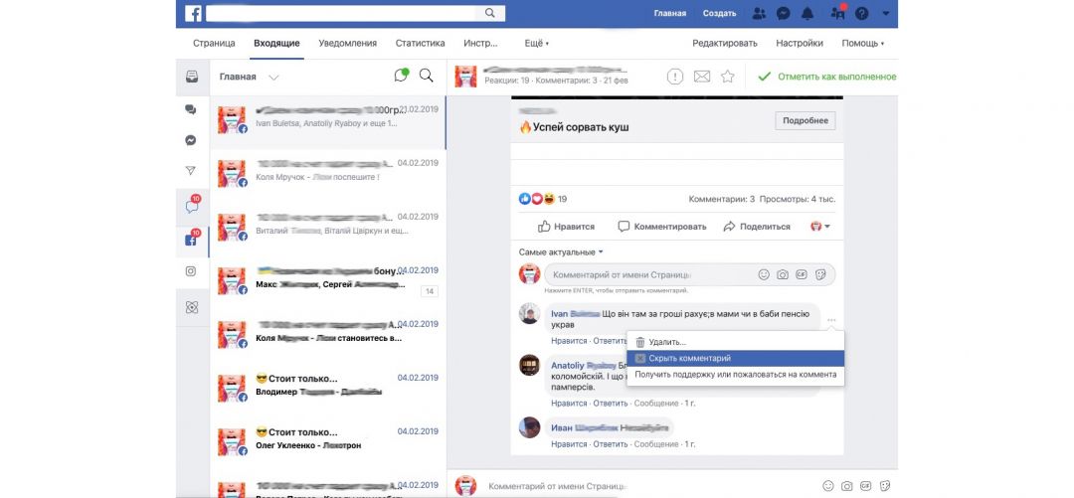Viewport: 1074px width, 498px height.
Task: Open notifications bell in top bar
Action: [808, 13]
